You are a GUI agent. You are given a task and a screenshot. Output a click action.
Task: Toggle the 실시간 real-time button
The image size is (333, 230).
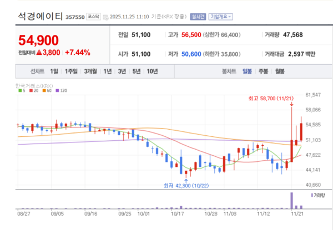tap(197, 18)
